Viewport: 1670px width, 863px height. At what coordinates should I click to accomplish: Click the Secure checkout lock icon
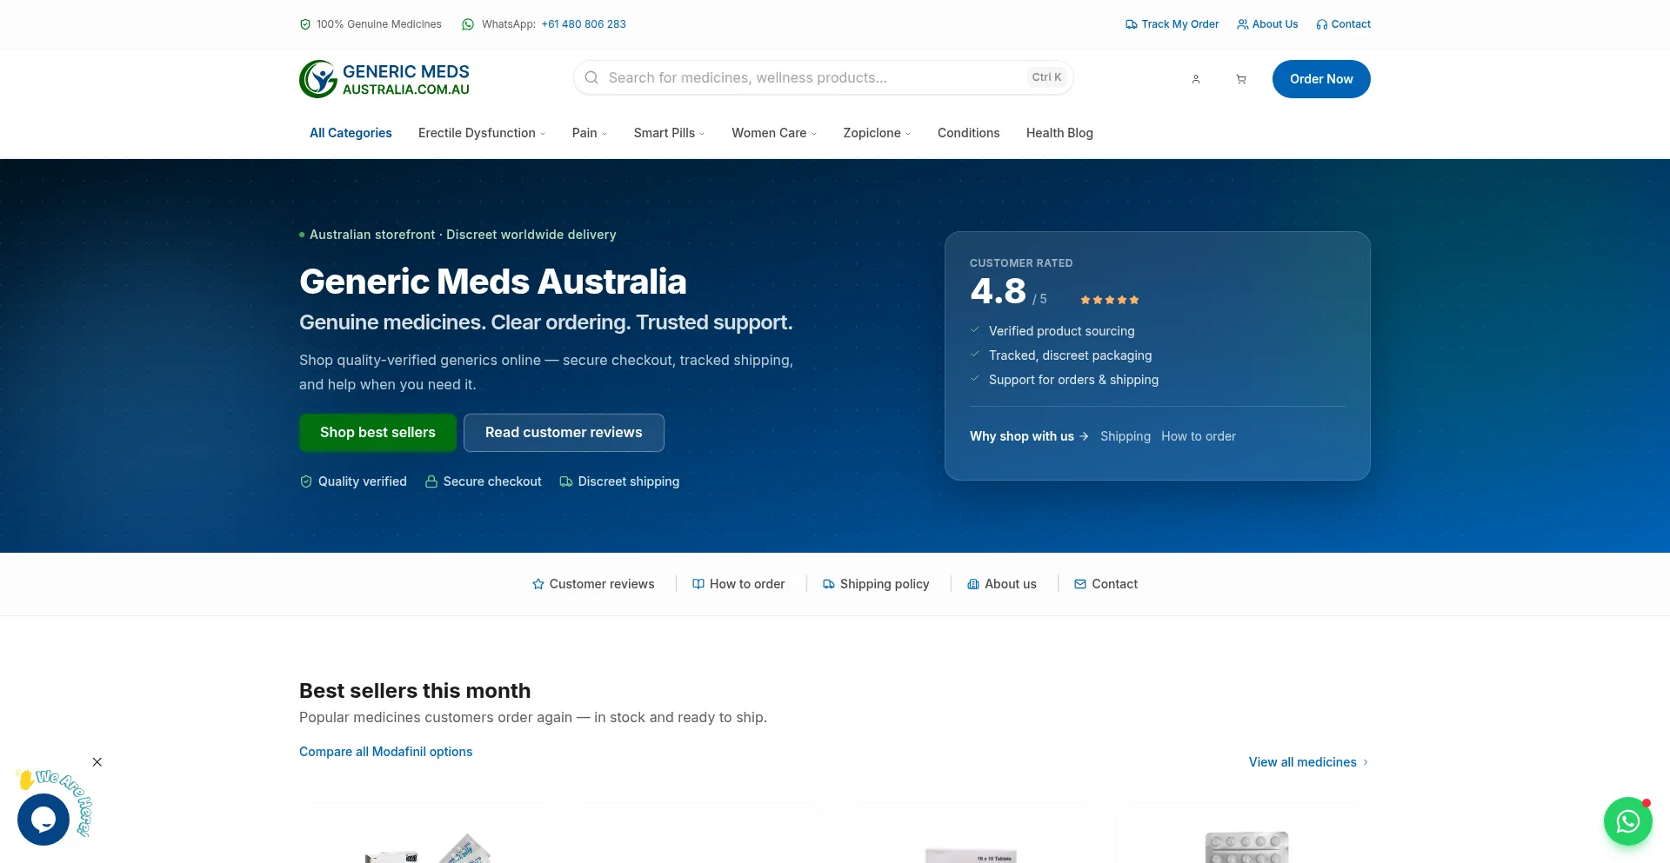[x=431, y=481]
